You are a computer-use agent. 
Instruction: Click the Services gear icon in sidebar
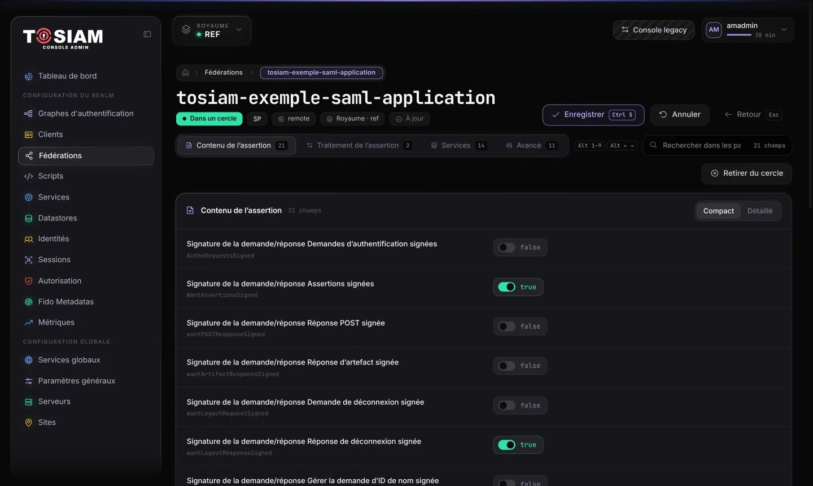click(x=29, y=197)
